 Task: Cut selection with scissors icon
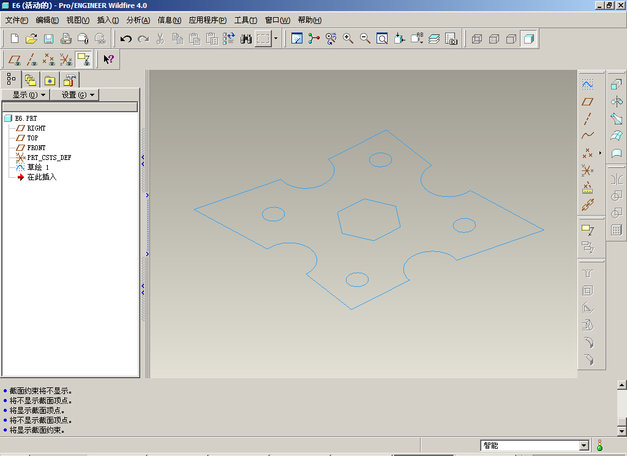[160, 39]
